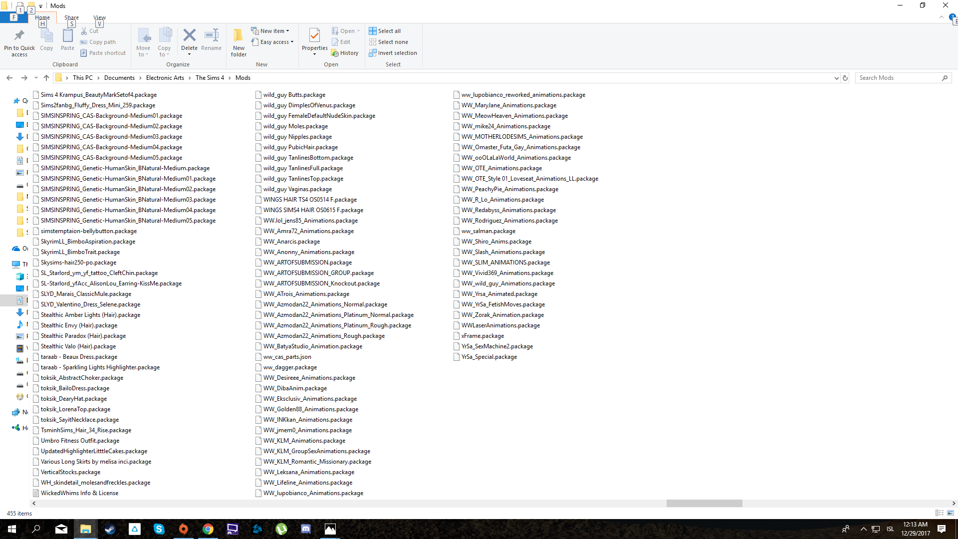The image size is (958, 539).
Task: Click the Rename icon
Action: (x=212, y=35)
